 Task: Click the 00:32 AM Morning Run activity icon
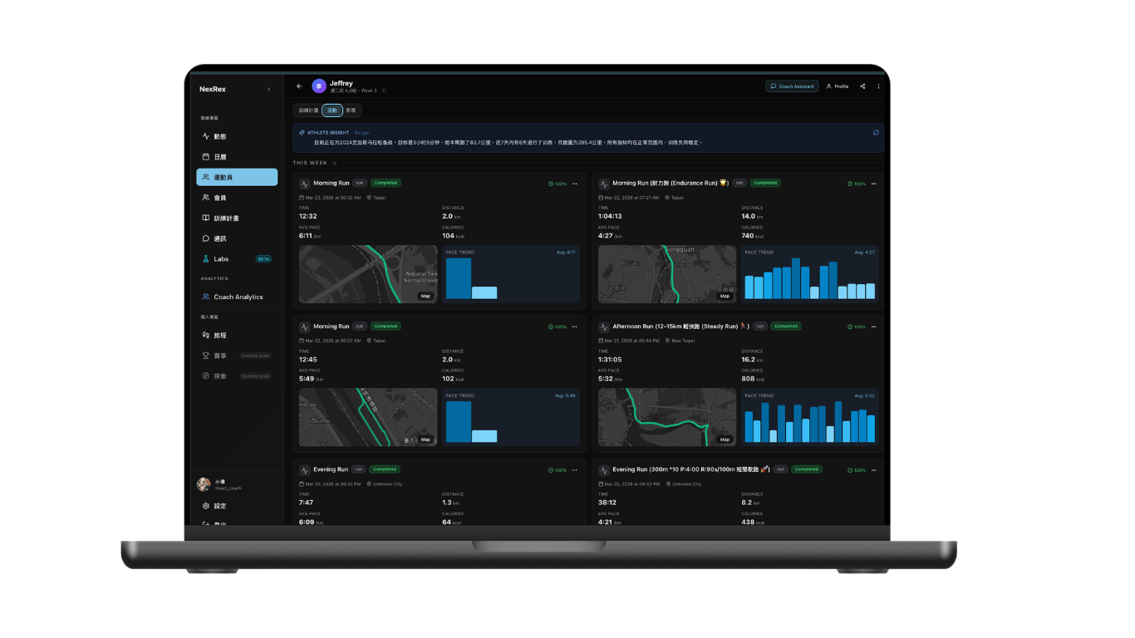304,184
